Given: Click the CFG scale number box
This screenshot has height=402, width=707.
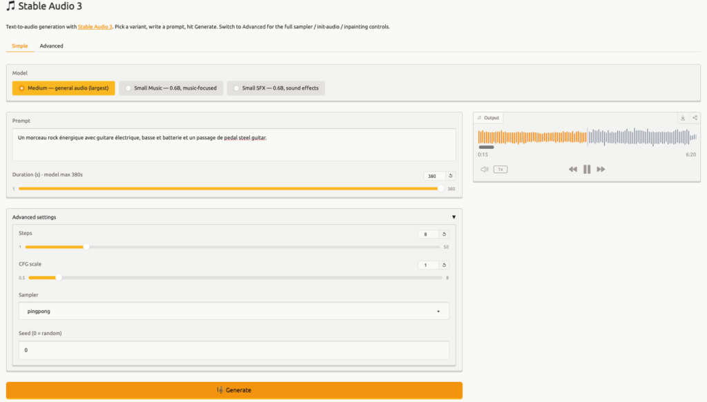Looking at the screenshot, I should (428, 265).
